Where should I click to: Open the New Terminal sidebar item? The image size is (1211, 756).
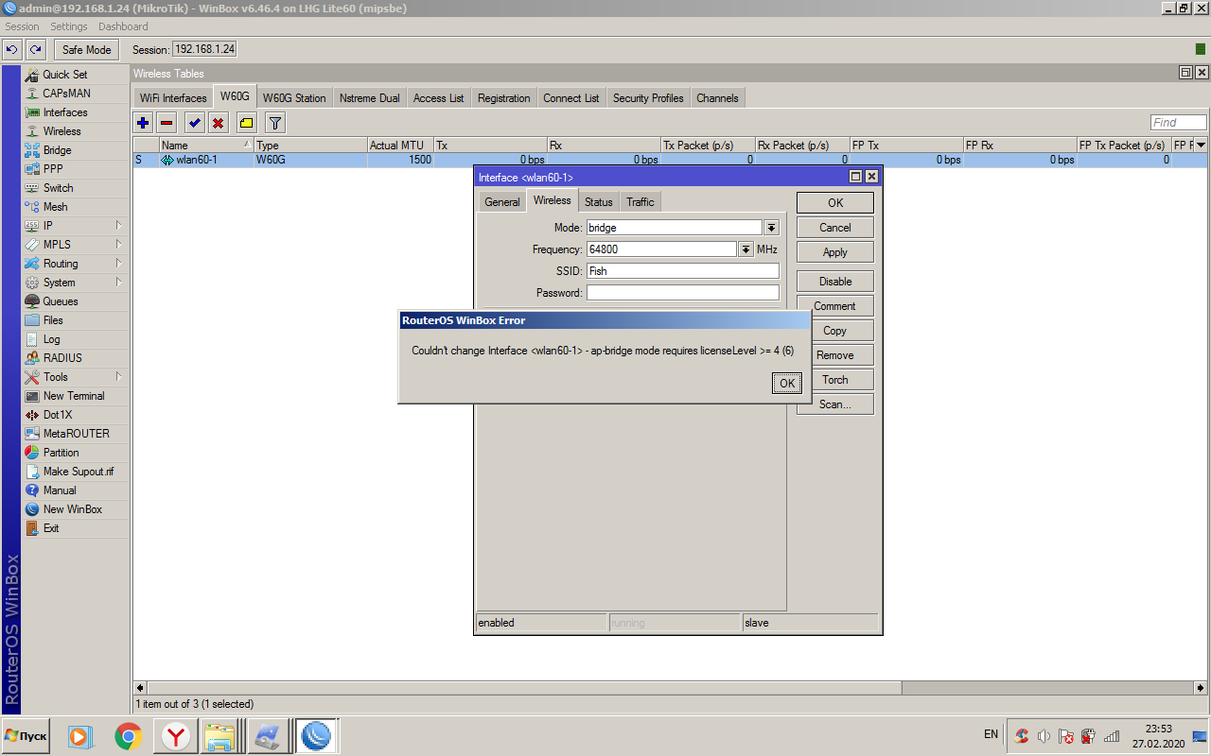74,396
